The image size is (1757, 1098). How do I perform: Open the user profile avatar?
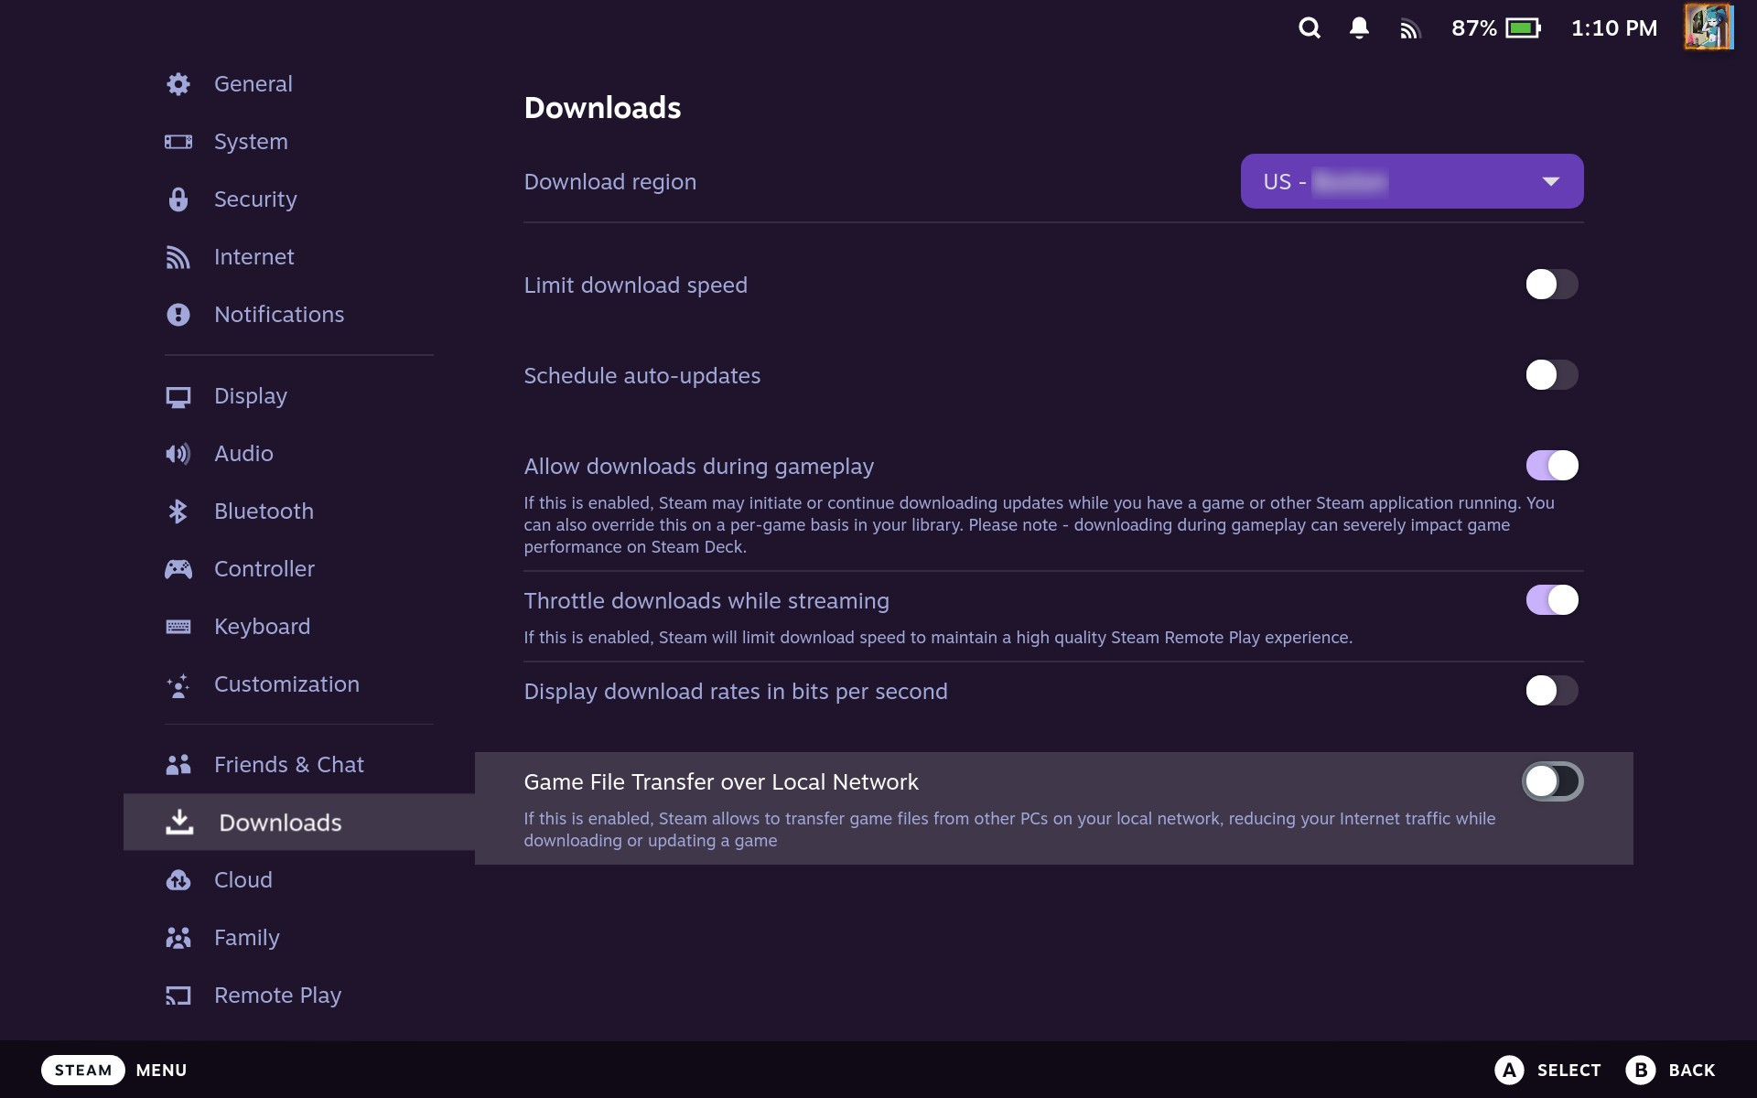[x=1708, y=27]
